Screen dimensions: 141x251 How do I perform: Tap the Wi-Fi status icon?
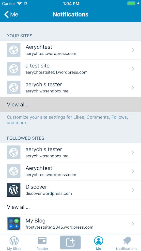(x=20, y=3)
